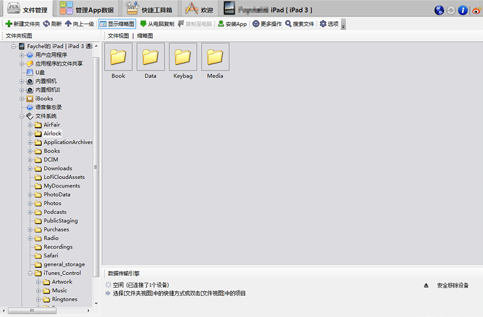Click 从电脑复制 copy from computer icon
This screenshot has width=483, height=317.
coord(143,24)
